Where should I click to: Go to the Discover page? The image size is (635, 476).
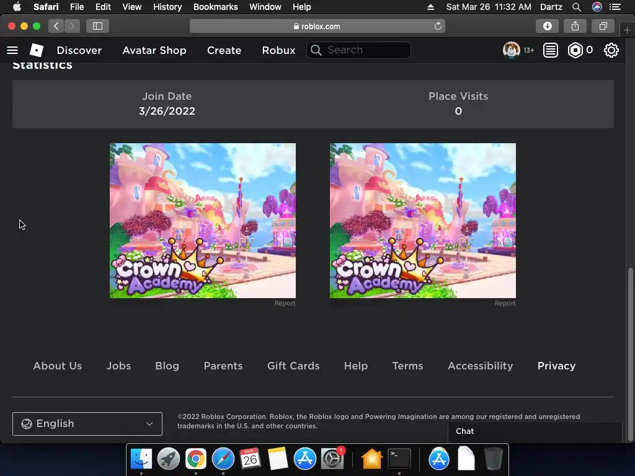[79, 50]
